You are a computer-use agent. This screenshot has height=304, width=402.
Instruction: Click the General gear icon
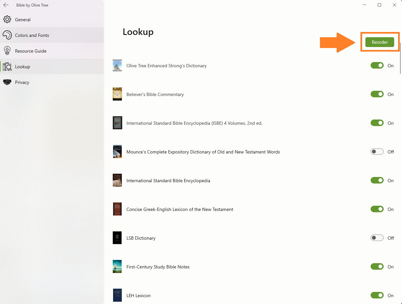(7, 20)
